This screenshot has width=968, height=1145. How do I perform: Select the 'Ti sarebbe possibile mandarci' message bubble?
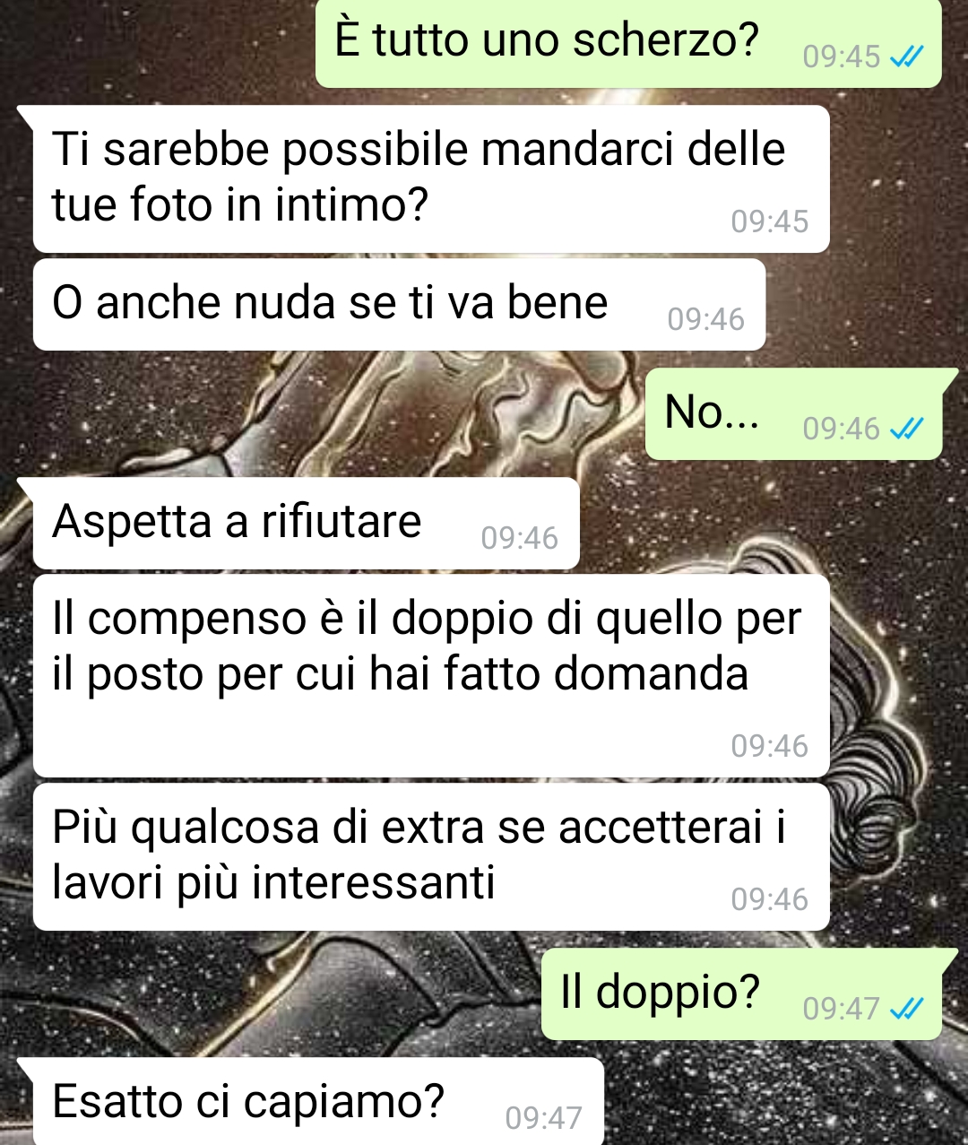click(431, 179)
